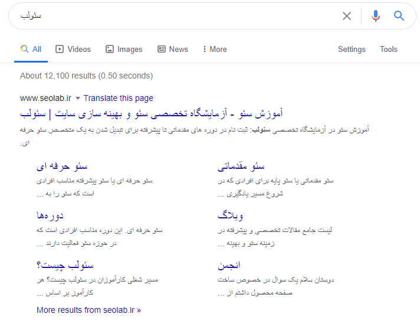This screenshot has width=420, height=327.
Task: Switch to the Images tab
Action: pyautogui.click(x=124, y=50)
